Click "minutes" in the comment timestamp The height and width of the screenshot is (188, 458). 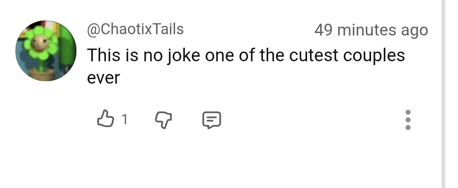(367, 30)
